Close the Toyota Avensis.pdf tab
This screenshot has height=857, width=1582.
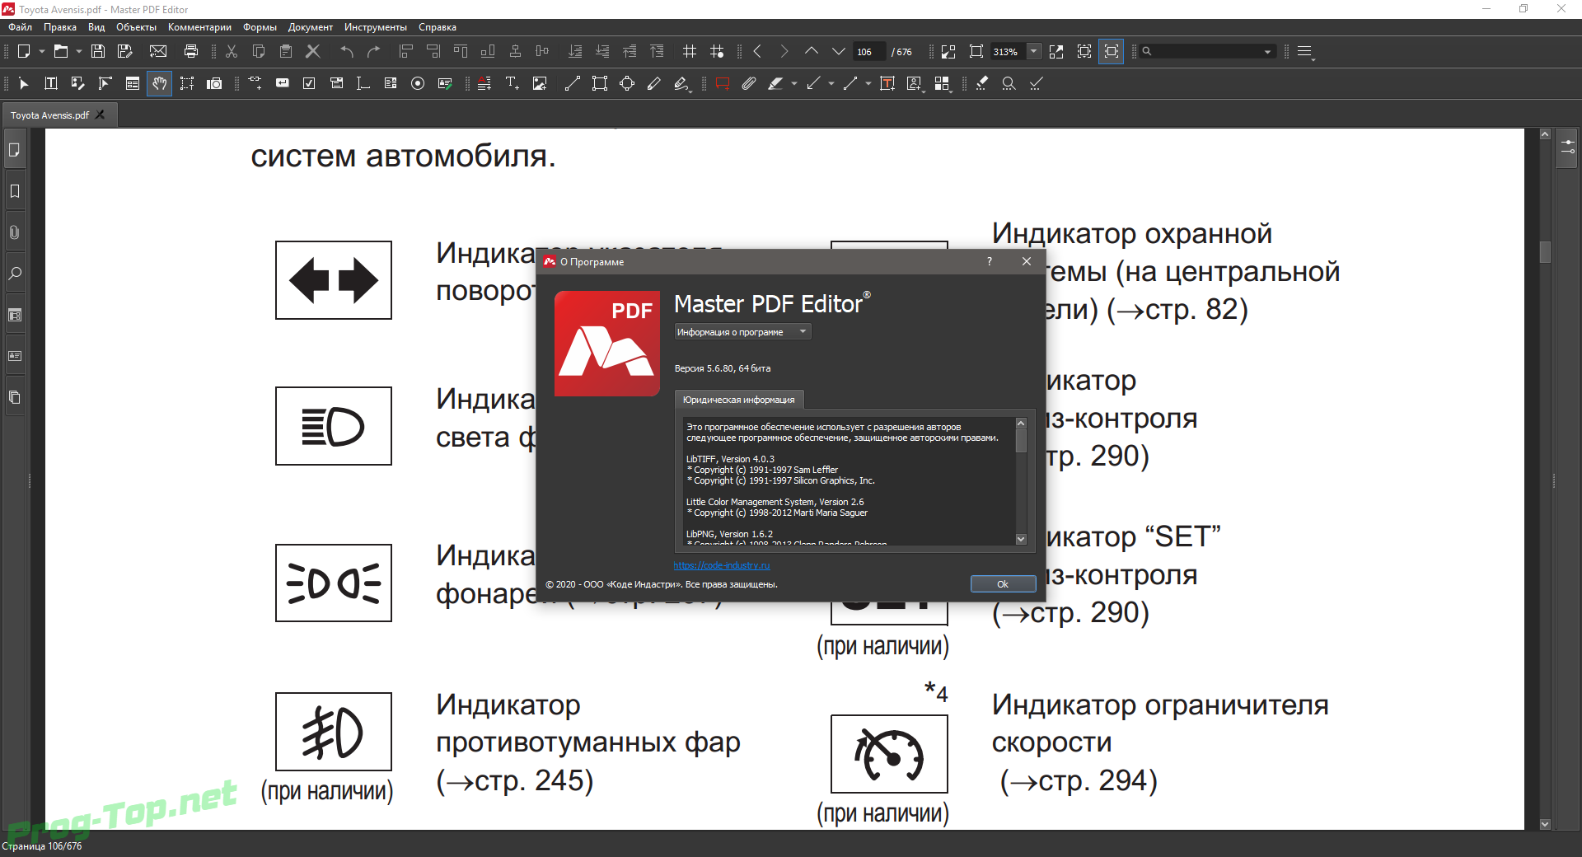point(101,115)
